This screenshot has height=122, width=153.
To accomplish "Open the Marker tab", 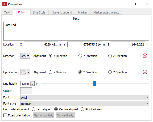I will point(83,12).
